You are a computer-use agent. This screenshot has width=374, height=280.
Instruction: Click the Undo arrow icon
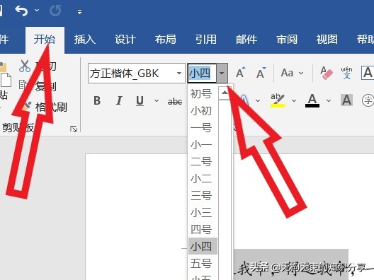pos(21,11)
